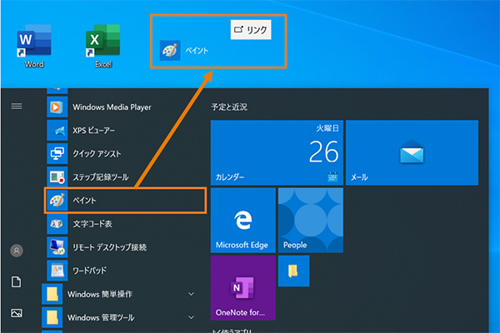Open the Microsoft Edge tile
The image size is (500, 333).
point(243,220)
